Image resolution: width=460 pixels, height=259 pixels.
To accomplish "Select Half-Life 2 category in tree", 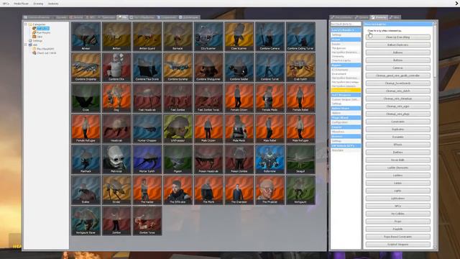I will (43, 28).
